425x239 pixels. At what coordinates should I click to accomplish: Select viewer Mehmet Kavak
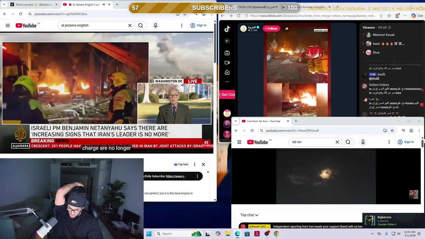point(383,35)
